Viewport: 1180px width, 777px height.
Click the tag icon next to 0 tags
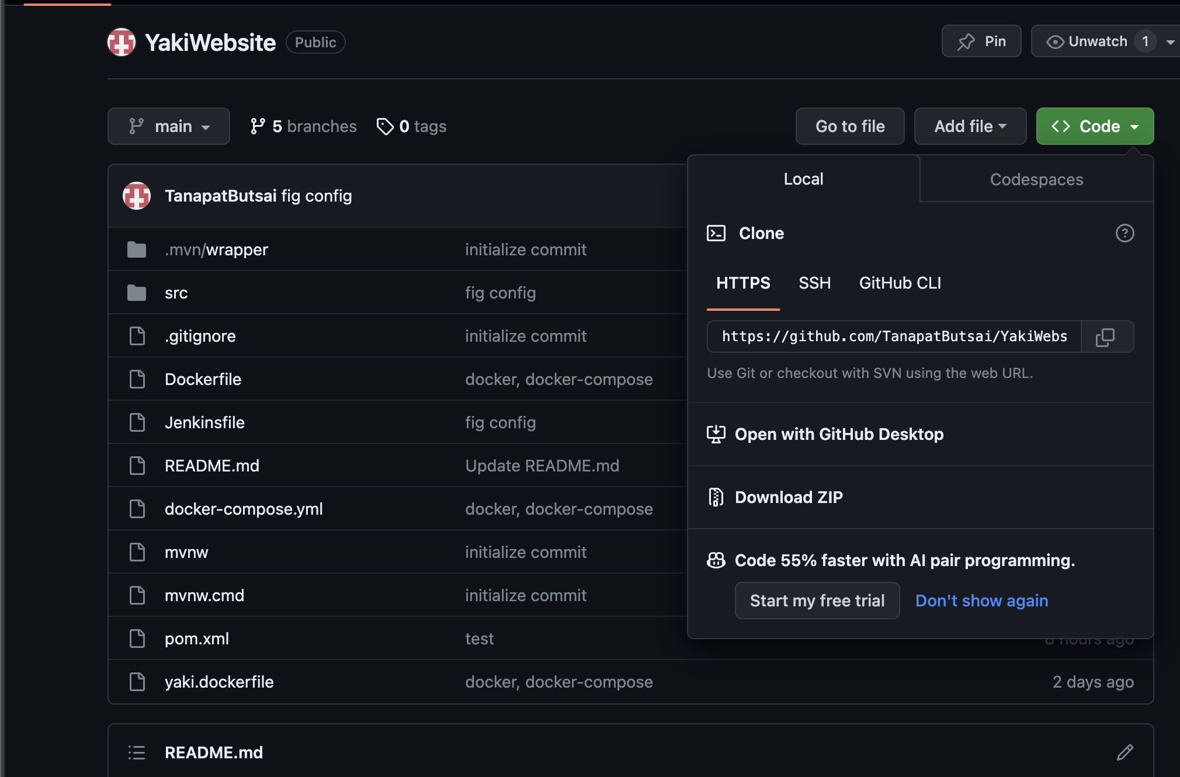(385, 126)
